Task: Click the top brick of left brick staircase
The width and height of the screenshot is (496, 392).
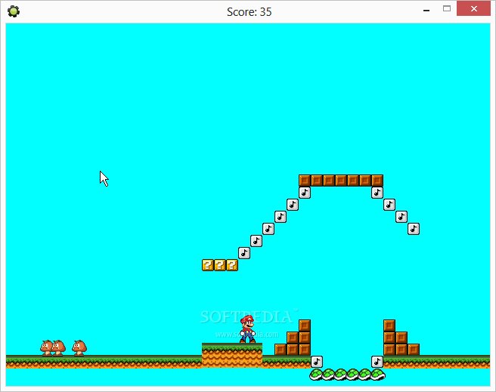Action: 305,326
